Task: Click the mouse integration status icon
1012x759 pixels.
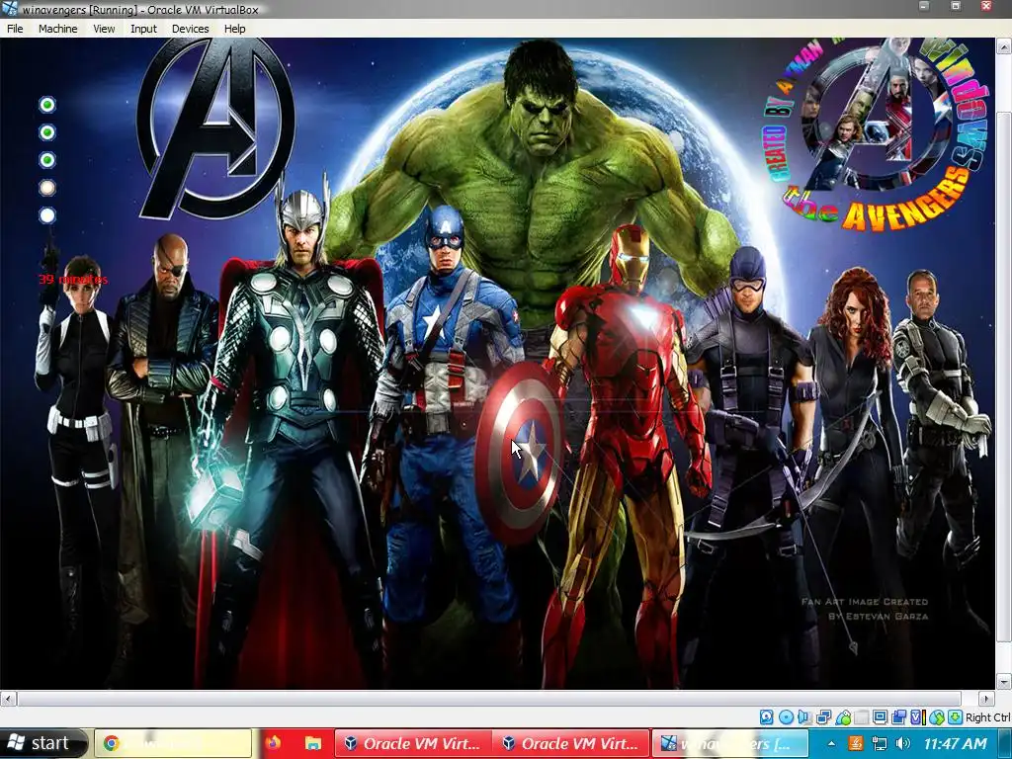Action: (x=937, y=717)
